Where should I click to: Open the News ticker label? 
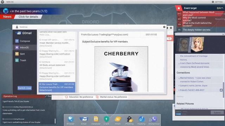7,17
